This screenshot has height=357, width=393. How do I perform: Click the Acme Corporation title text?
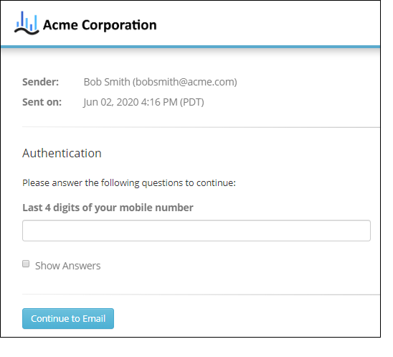click(100, 25)
